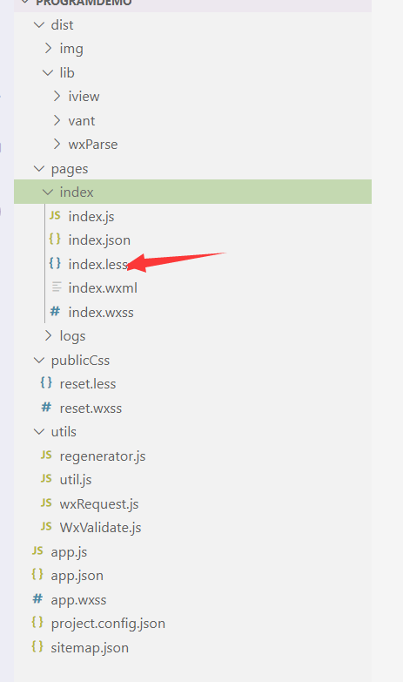403x682 pixels.
Task: Click the hash icon beside app.wxss
Action: [x=37, y=599]
